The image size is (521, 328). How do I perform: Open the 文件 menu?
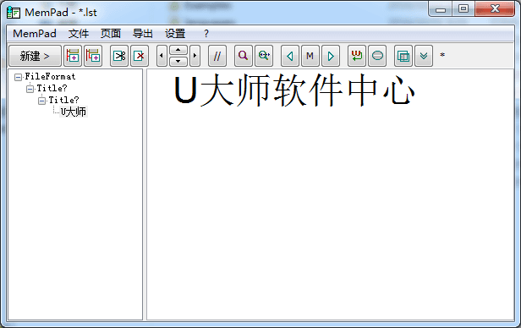coord(79,34)
